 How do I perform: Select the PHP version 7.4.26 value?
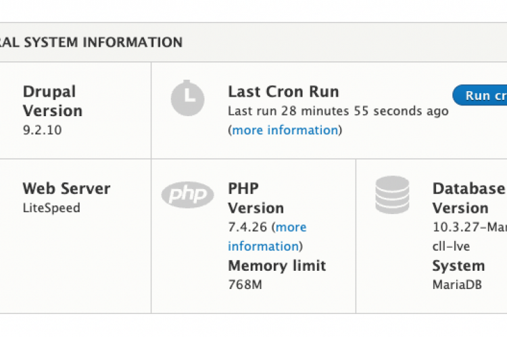247,227
